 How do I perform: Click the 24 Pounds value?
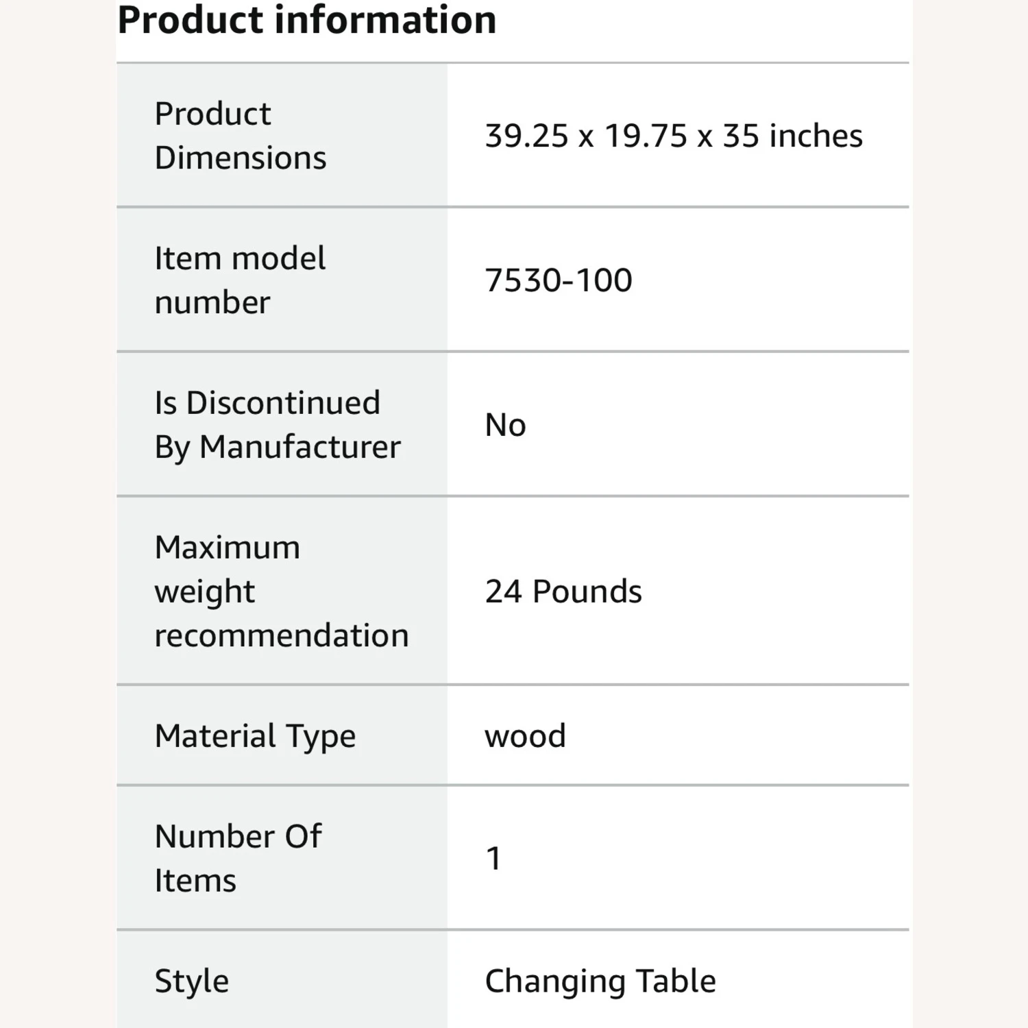pos(563,591)
